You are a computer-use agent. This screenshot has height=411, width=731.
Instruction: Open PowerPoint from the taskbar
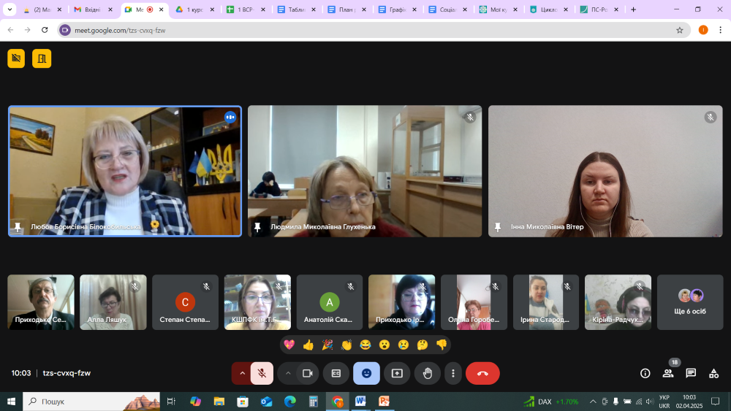pos(385,402)
